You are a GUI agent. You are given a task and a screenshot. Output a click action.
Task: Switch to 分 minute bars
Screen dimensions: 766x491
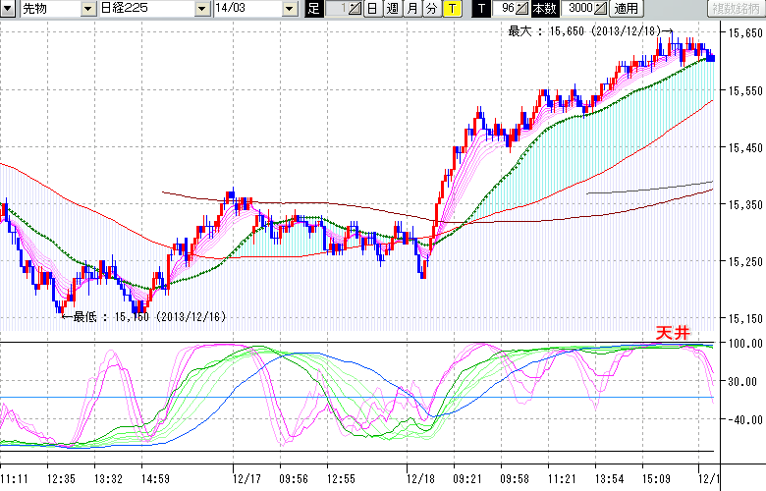click(431, 9)
